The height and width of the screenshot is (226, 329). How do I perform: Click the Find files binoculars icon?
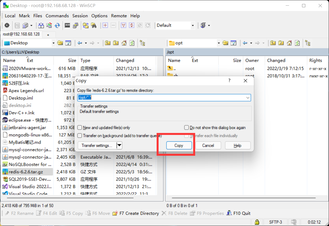pyautogui.click(x=94, y=25)
